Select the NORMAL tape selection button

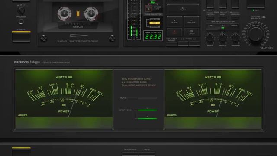pos(235,16)
